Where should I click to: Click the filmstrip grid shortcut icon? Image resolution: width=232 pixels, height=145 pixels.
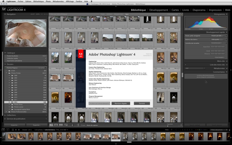13,130
